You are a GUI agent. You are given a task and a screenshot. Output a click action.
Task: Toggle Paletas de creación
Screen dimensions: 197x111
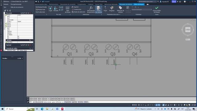click(x=98, y=10)
